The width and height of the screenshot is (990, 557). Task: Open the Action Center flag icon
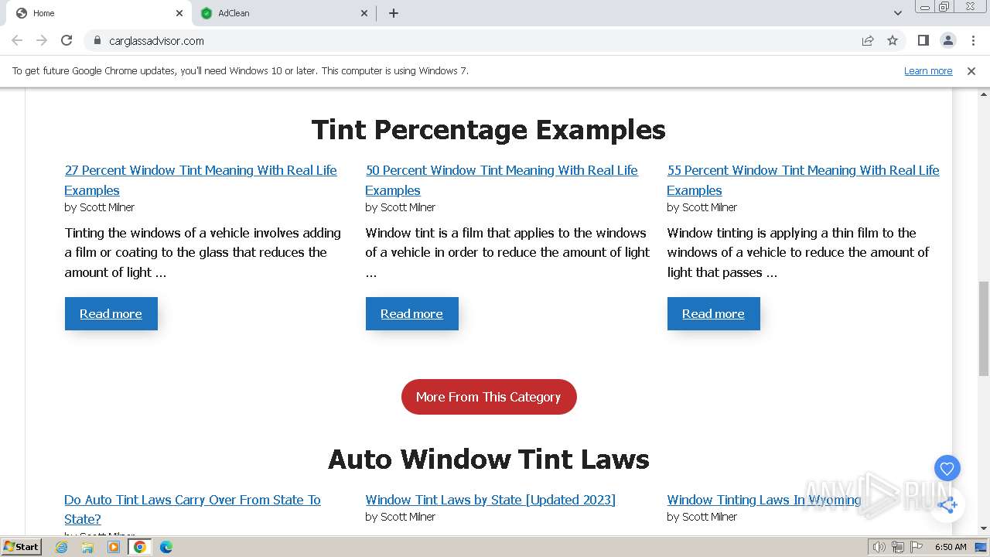click(x=917, y=547)
